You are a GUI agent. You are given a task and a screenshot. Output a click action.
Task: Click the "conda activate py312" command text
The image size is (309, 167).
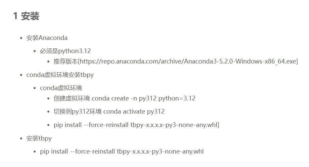[x=134, y=112]
